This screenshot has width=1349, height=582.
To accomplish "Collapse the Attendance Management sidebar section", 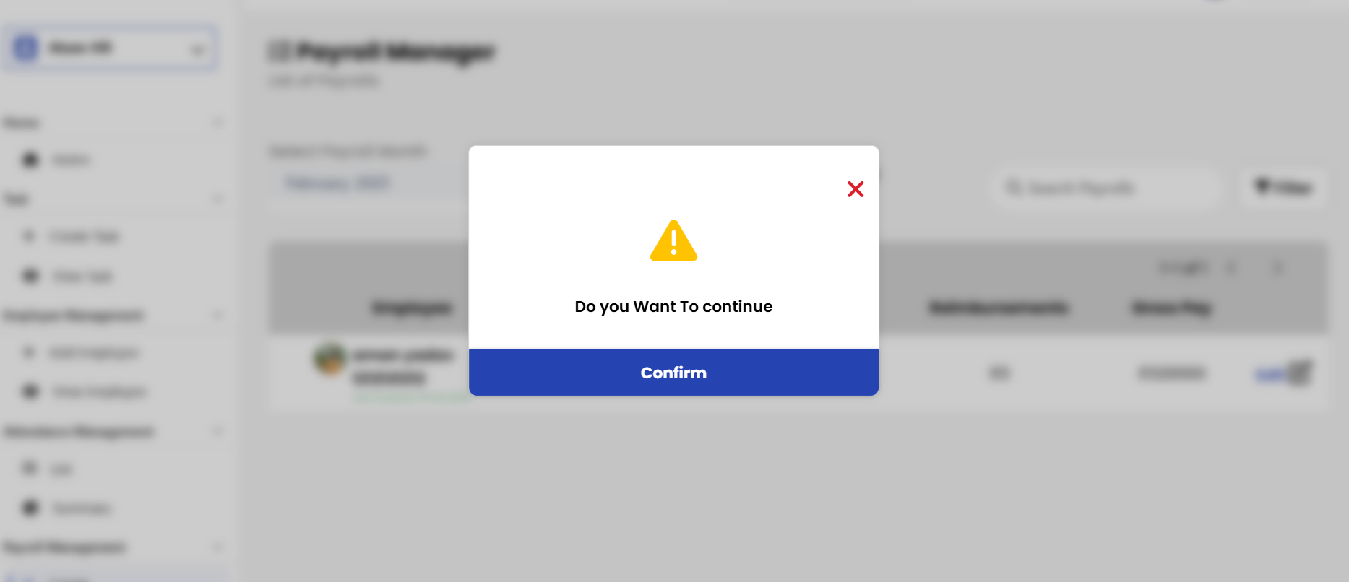I will pyautogui.click(x=218, y=432).
